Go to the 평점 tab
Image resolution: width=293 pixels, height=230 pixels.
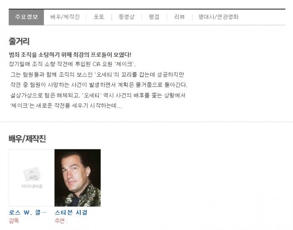coord(154,17)
